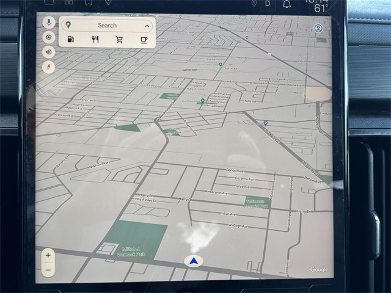Image resolution: width=391 pixels, height=293 pixels.
Task: Tap the red compass button
Action: point(49,67)
